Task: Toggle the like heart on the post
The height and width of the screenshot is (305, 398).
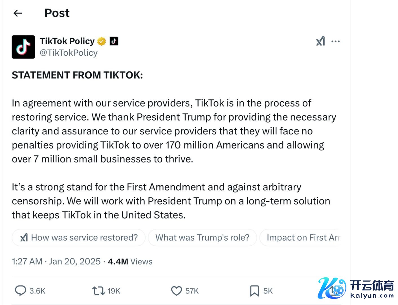Action: click(177, 291)
